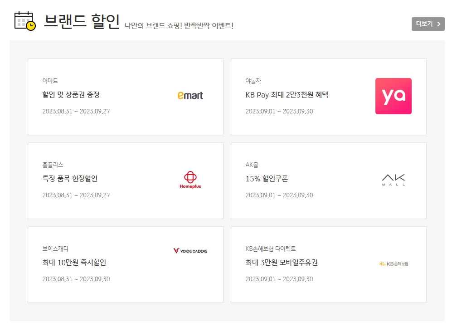Image resolution: width=457 pixels, height=327 pixels.
Task: Select the emart event date range text
Action: (x=76, y=111)
